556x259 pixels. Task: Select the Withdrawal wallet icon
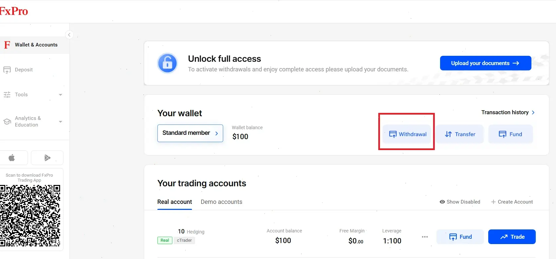coord(393,134)
